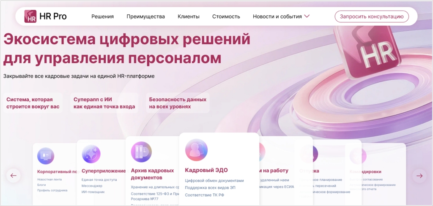Select Преимущества in the navigation bar

145,17
